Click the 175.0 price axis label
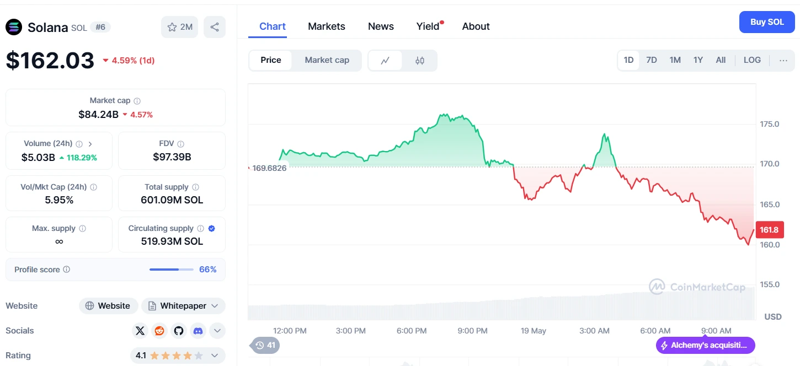 (x=770, y=124)
